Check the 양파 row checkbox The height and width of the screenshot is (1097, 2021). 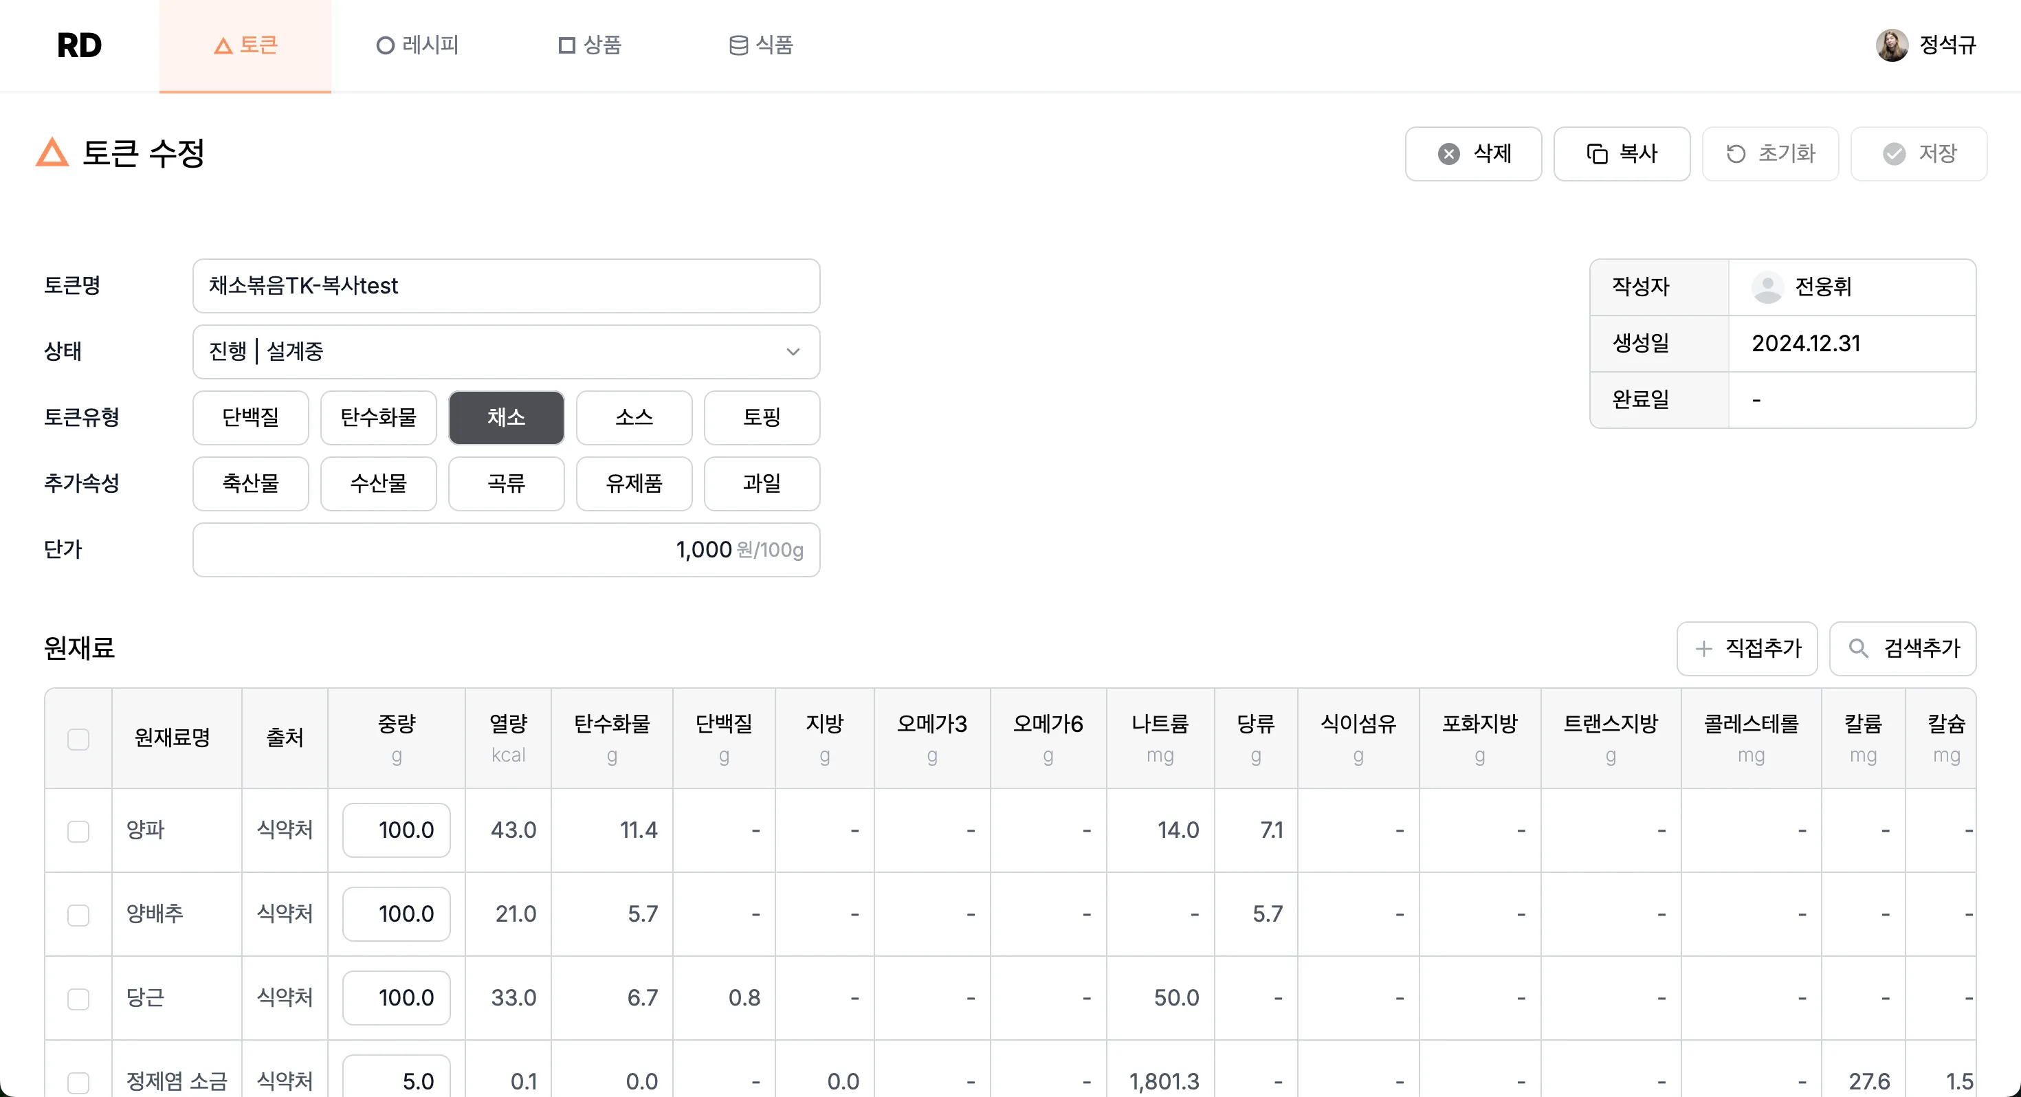pos(78,830)
